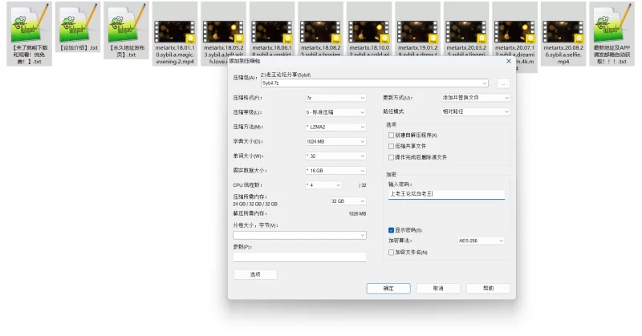This screenshot has height=336, width=642.
Task: Click the 选项 button
Action: pos(255,274)
